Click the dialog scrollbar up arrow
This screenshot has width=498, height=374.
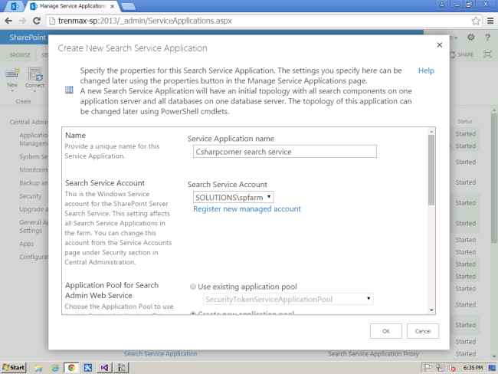point(431,131)
